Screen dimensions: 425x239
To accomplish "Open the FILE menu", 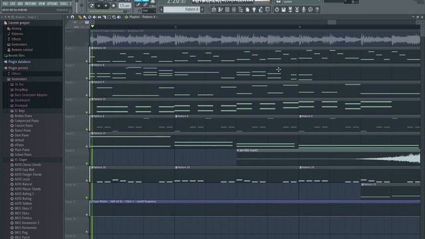I will pos(5,4).
